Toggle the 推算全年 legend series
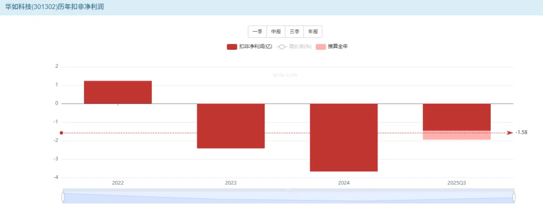The width and height of the screenshot is (543, 206). pos(332,47)
